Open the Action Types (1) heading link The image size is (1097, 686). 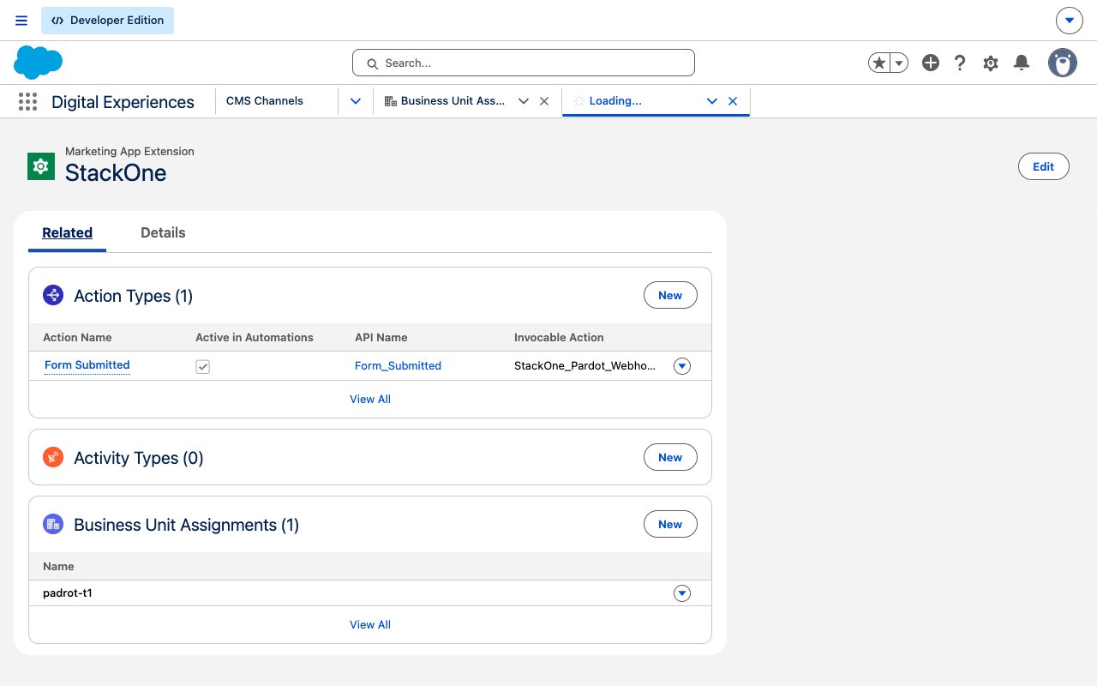(x=134, y=296)
